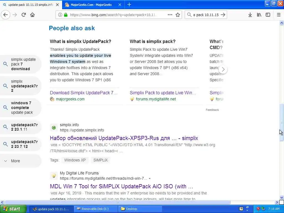Go back to the previous page
Viewport: 284px width, 213px height.
coord(6,15)
